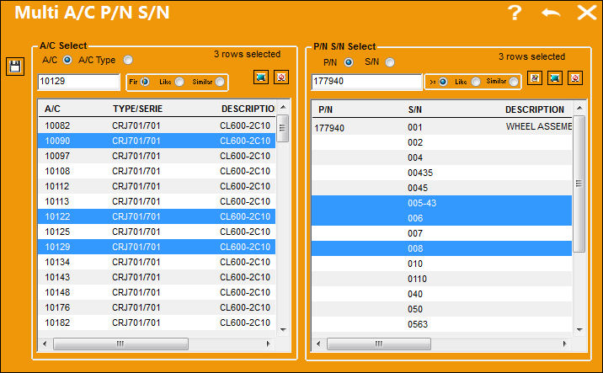Click the red clear icon in A/C Select

(x=281, y=77)
